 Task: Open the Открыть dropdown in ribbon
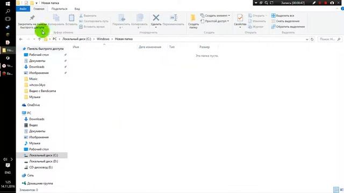click(x=258, y=16)
